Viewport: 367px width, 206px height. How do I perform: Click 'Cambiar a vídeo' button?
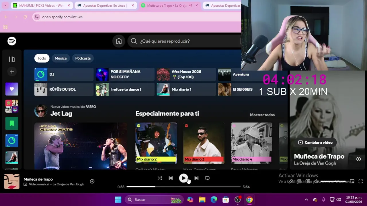tap(315, 142)
